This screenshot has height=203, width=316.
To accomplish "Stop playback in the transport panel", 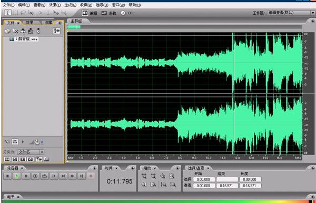I will 8,176.
